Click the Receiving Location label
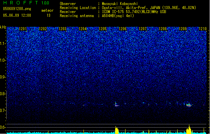Screen dimensions: 210x134 pyautogui.click(x=78, y=8)
